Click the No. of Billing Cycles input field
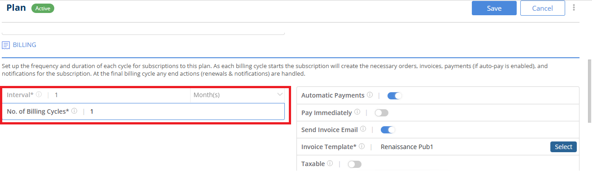 point(144,111)
